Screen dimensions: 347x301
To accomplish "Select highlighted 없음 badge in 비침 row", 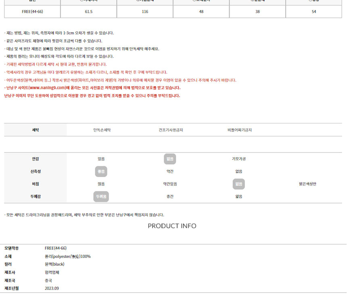I will pyautogui.click(x=238, y=184).
